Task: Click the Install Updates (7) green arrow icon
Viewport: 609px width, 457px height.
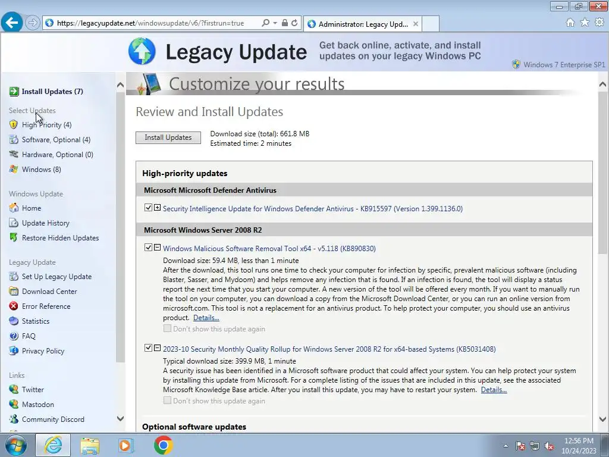Action: 14,91
